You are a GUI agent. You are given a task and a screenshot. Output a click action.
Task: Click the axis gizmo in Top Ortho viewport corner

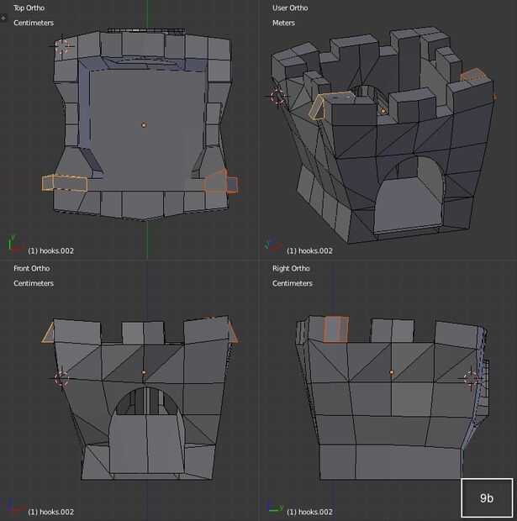click(14, 244)
